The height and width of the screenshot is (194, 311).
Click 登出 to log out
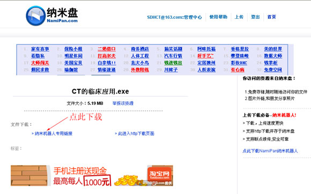[x=255, y=17]
